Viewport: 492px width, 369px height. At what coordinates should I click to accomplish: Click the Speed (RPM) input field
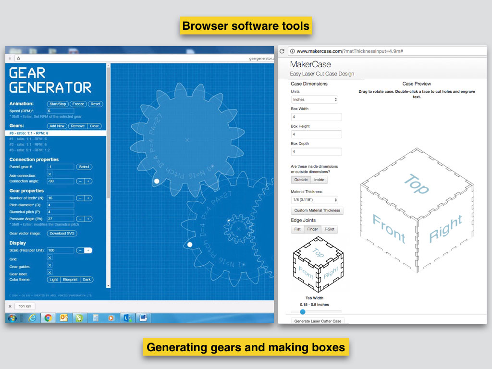[61, 111]
